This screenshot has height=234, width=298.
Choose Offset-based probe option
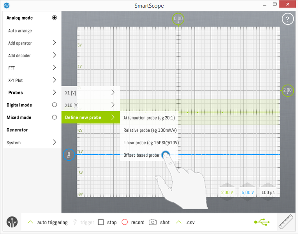(141, 155)
